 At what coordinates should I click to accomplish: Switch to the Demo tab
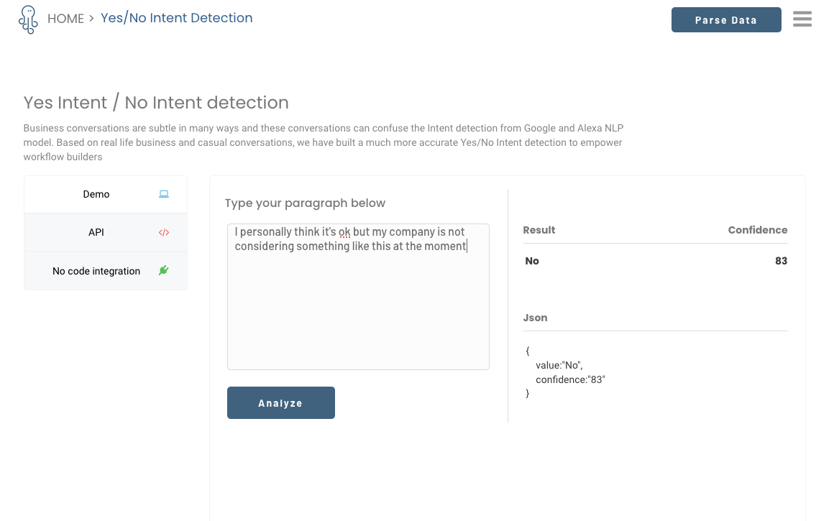[x=96, y=195]
